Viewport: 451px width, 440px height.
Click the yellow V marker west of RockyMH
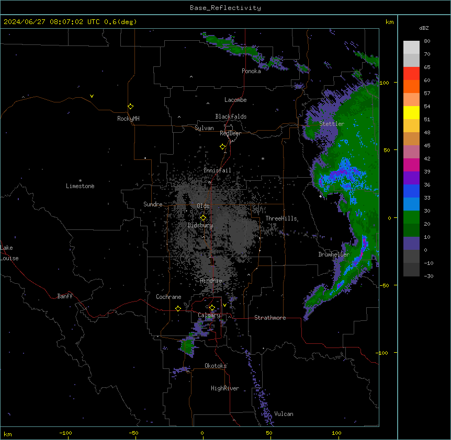[x=92, y=96]
